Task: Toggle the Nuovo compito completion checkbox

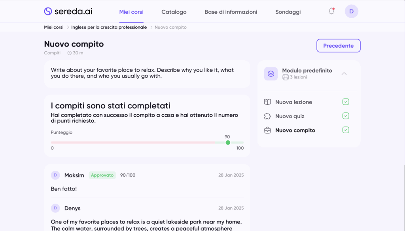Action: pos(346,130)
